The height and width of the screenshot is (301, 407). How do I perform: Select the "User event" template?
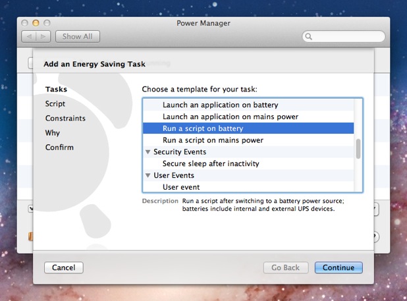248,187
